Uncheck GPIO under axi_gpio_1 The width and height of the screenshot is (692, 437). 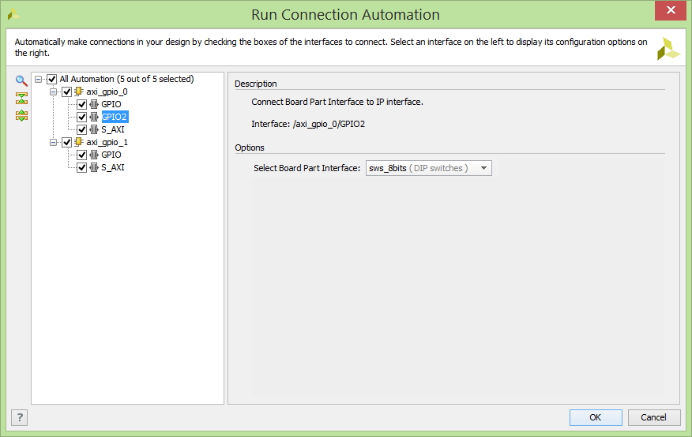pos(81,155)
